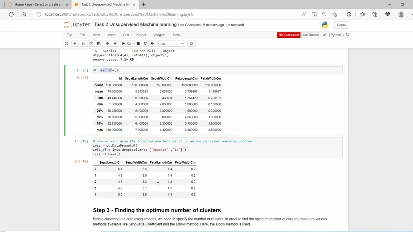The height and width of the screenshot is (232, 413).
Task: Open the Widgets menu
Action: click(x=159, y=35)
